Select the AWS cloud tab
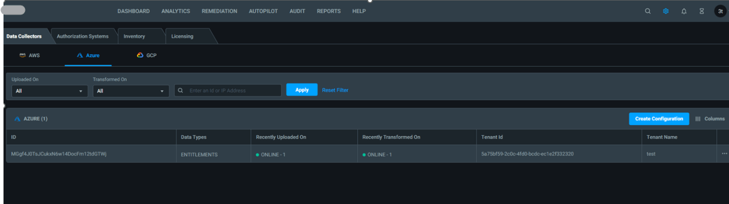 click(x=30, y=55)
